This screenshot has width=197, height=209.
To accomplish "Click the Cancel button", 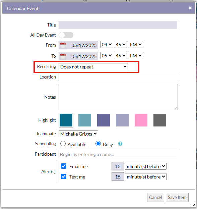I will click(x=155, y=197).
